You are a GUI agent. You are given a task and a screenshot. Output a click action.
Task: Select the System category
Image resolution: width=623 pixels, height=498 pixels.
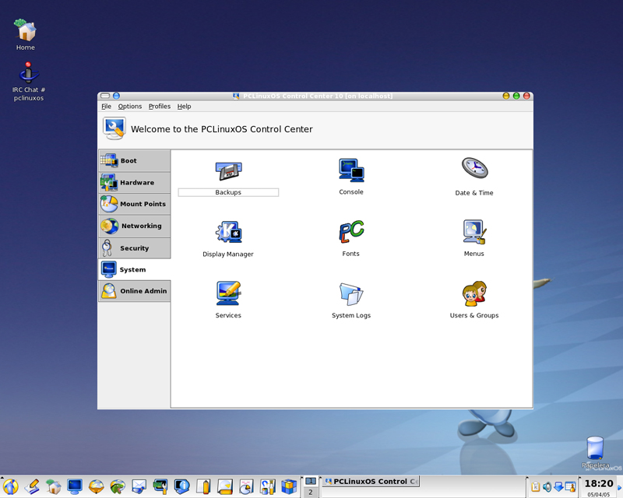(x=135, y=270)
